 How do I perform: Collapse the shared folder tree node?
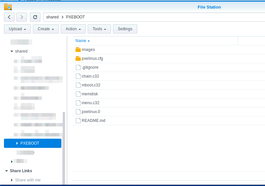coord(12,51)
